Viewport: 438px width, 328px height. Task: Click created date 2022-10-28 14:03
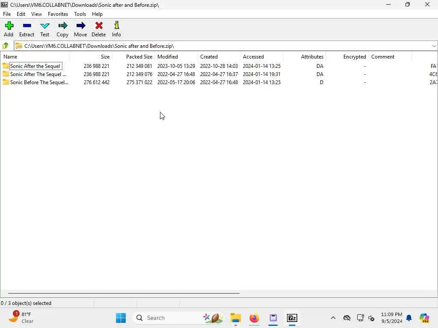click(219, 66)
